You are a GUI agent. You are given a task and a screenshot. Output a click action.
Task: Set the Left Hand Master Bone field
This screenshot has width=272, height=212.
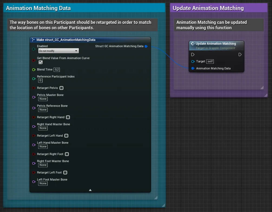(x=43, y=146)
